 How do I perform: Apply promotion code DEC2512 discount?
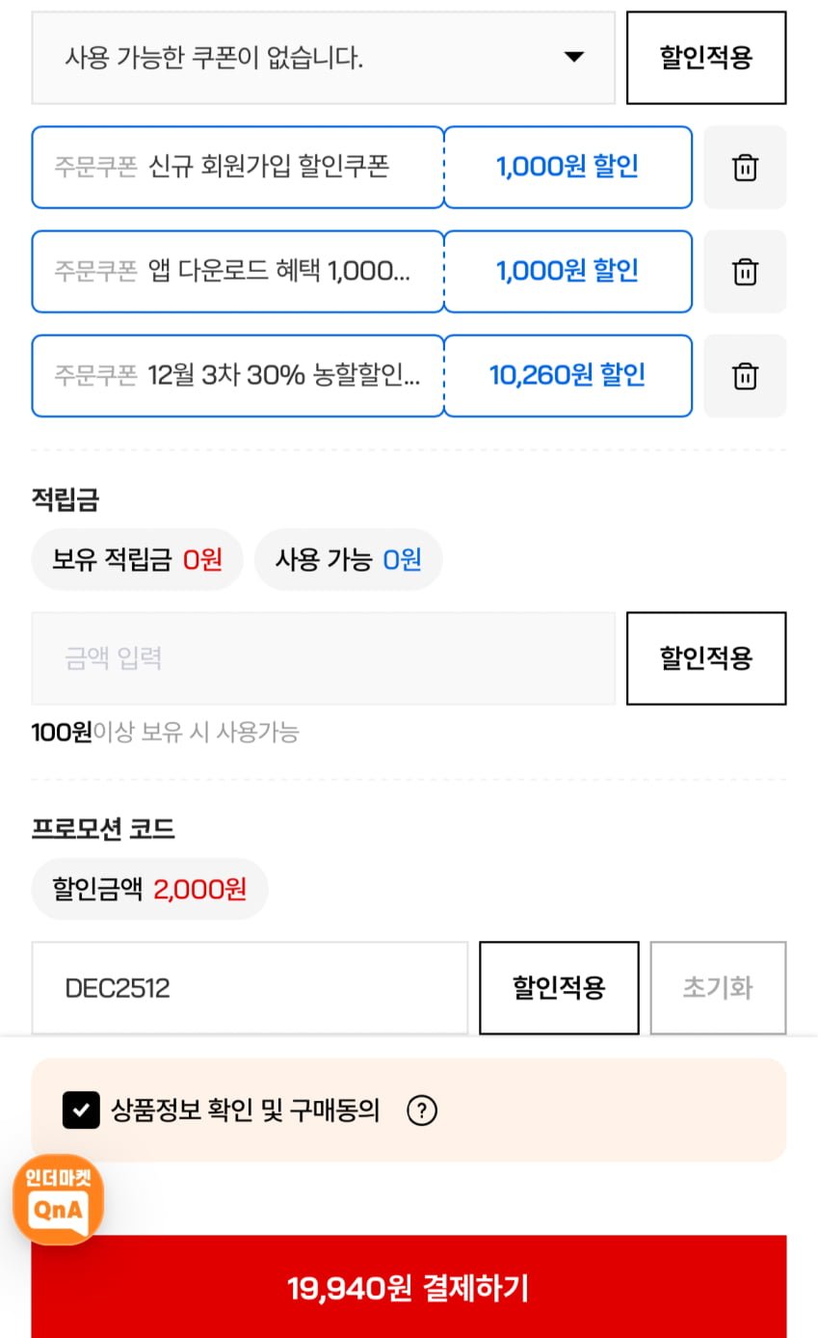pyautogui.click(x=559, y=988)
